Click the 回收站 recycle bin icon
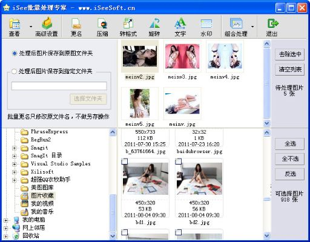 pos(16,236)
